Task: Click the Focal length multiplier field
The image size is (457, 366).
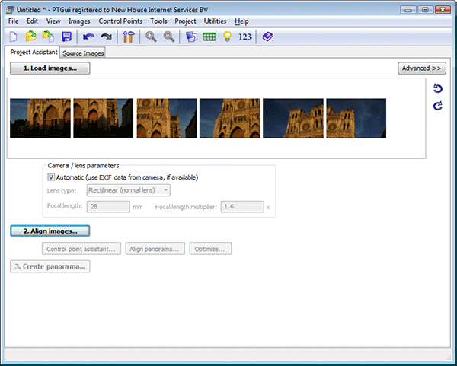Action: pyautogui.click(x=242, y=207)
